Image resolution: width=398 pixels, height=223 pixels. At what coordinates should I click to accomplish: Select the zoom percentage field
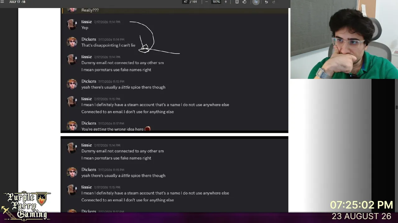tap(216, 2)
